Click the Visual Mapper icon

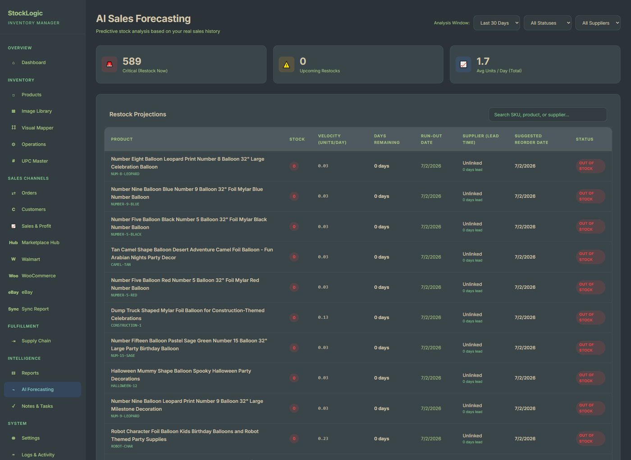point(14,128)
